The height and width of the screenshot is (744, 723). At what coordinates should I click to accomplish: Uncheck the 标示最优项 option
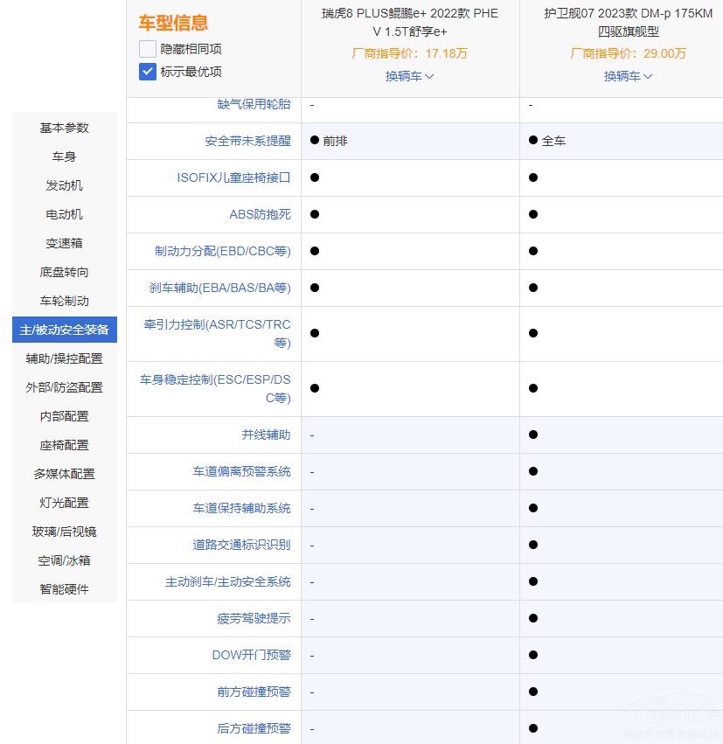[146, 72]
